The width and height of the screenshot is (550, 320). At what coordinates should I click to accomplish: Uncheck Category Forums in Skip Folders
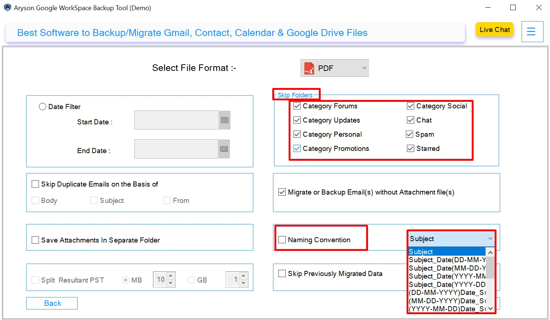[297, 106]
